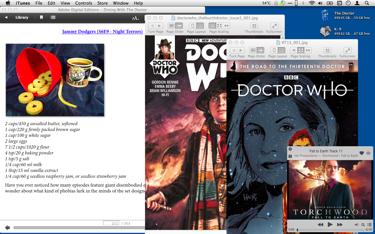Click the 54°C temperature menu bar item
Image resolution: width=375 pixels, height=234 pixels.
266,3
